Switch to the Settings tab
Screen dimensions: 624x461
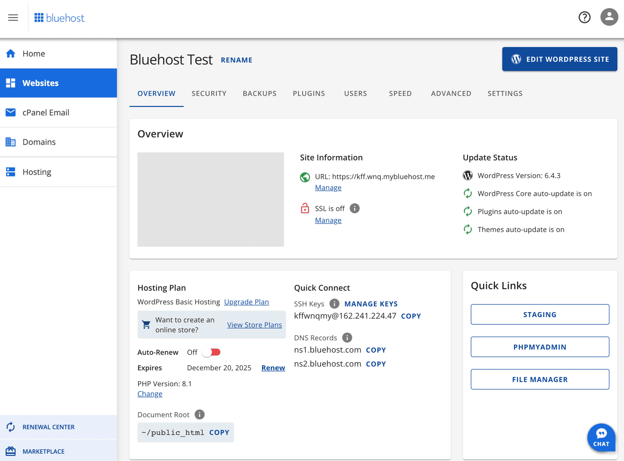[505, 94]
